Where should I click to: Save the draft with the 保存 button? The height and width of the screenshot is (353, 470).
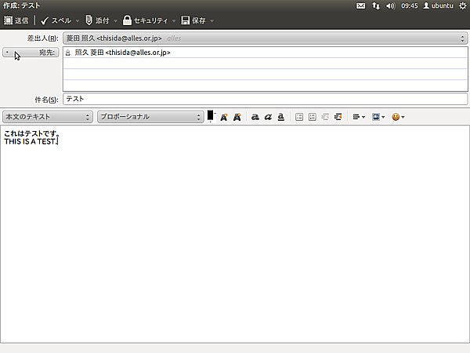point(193,20)
